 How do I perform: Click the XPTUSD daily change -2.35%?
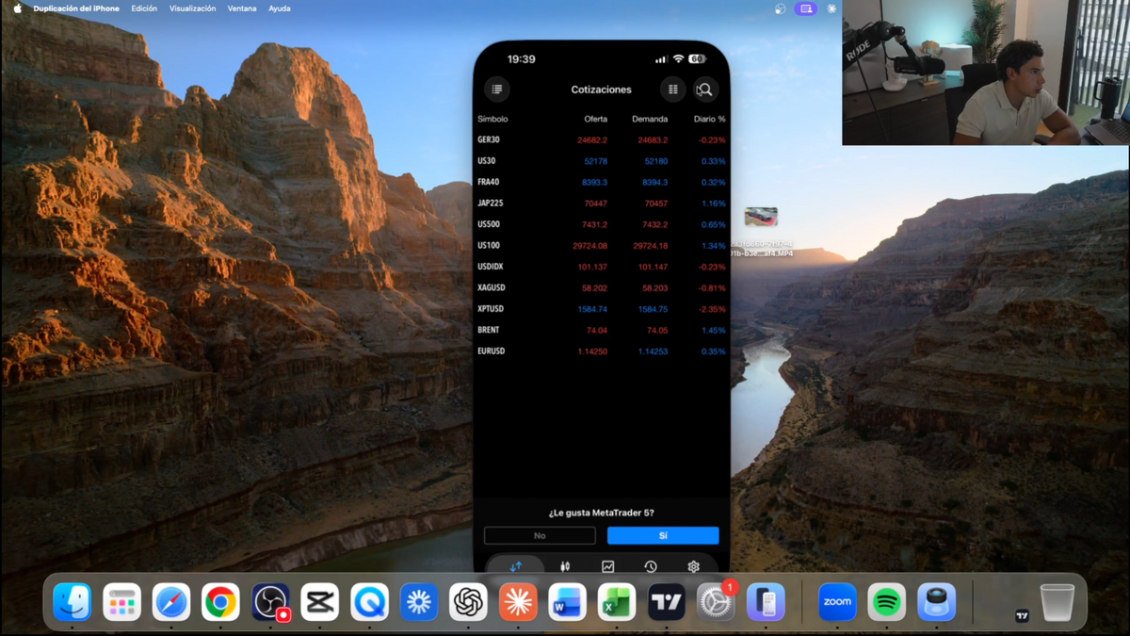click(x=712, y=309)
